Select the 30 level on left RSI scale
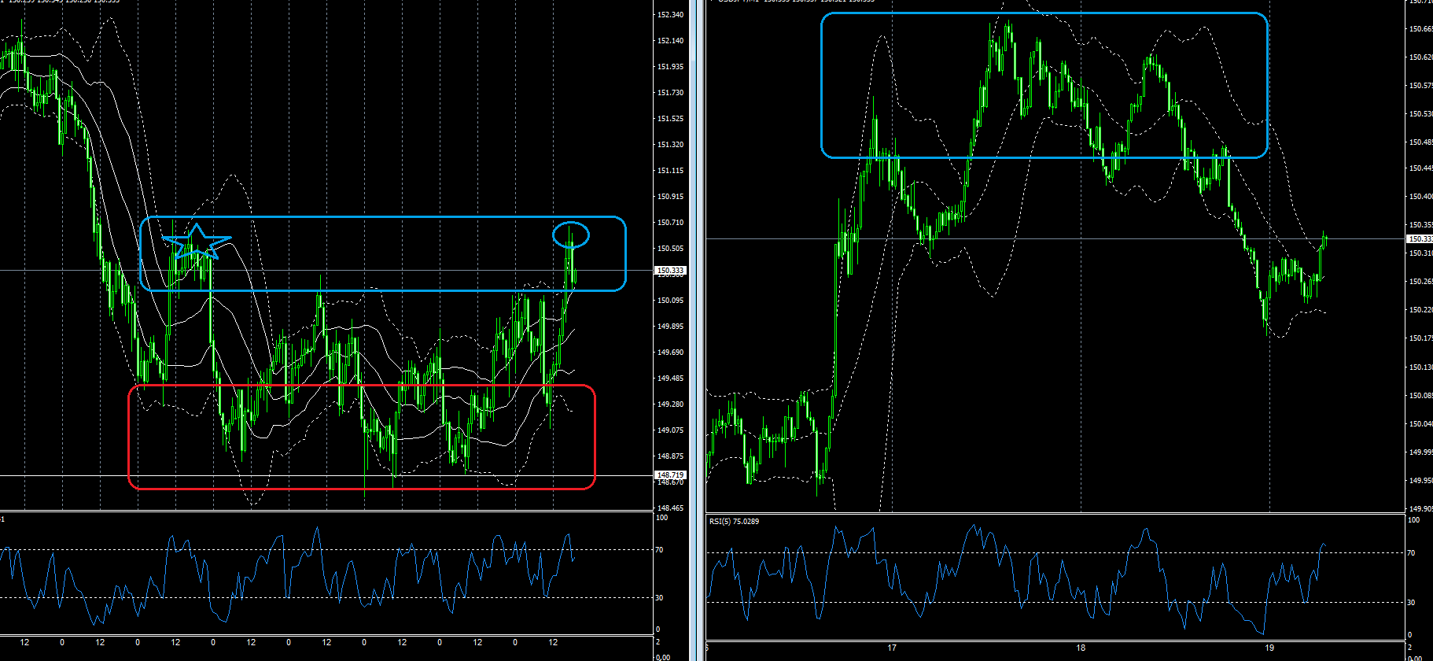 [x=660, y=598]
